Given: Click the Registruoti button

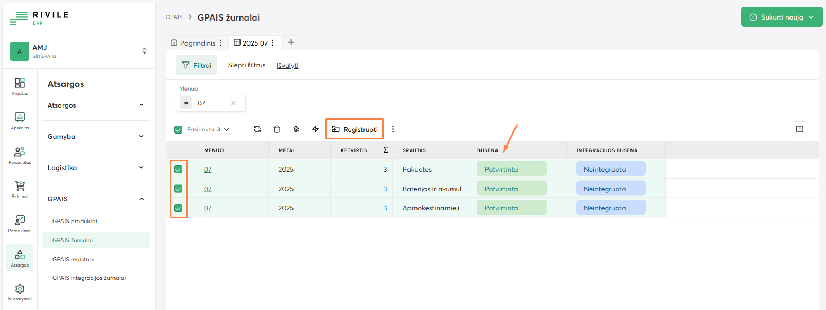Looking at the screenshot, I should tap(354, 129).
